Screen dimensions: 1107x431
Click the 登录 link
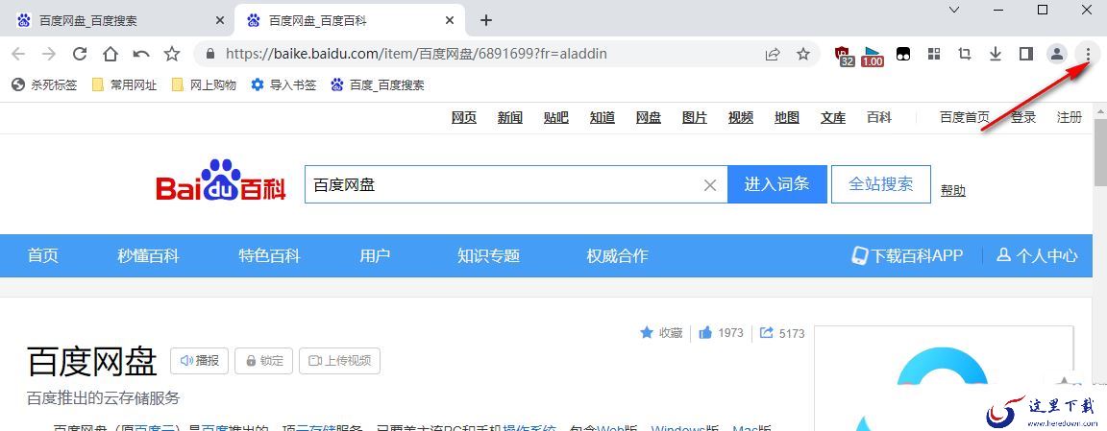pyautogui.click(x=1023, y=118)
